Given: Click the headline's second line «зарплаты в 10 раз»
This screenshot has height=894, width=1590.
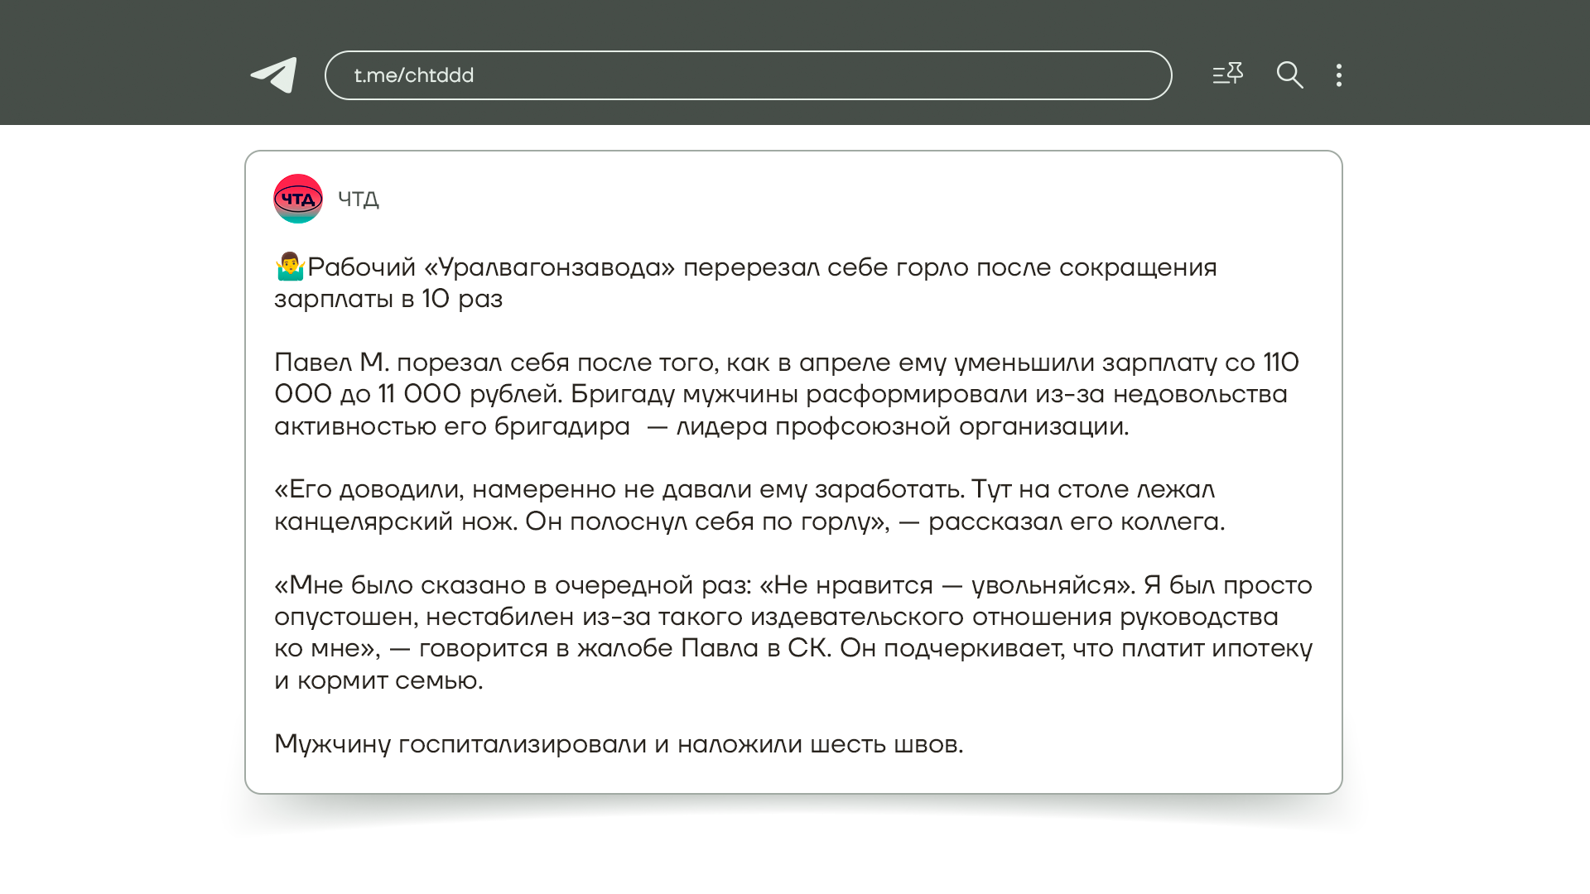Looking at the screenshot, I should pos(388,299).
